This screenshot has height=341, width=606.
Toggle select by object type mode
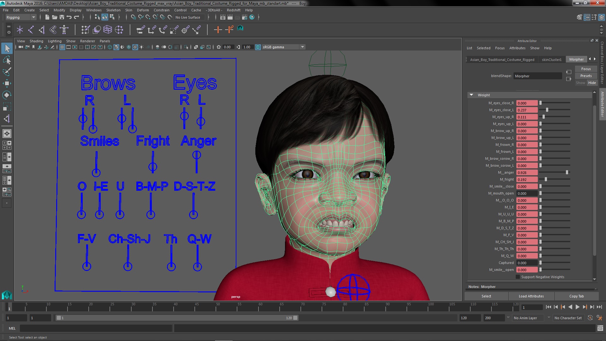[105, 17]
